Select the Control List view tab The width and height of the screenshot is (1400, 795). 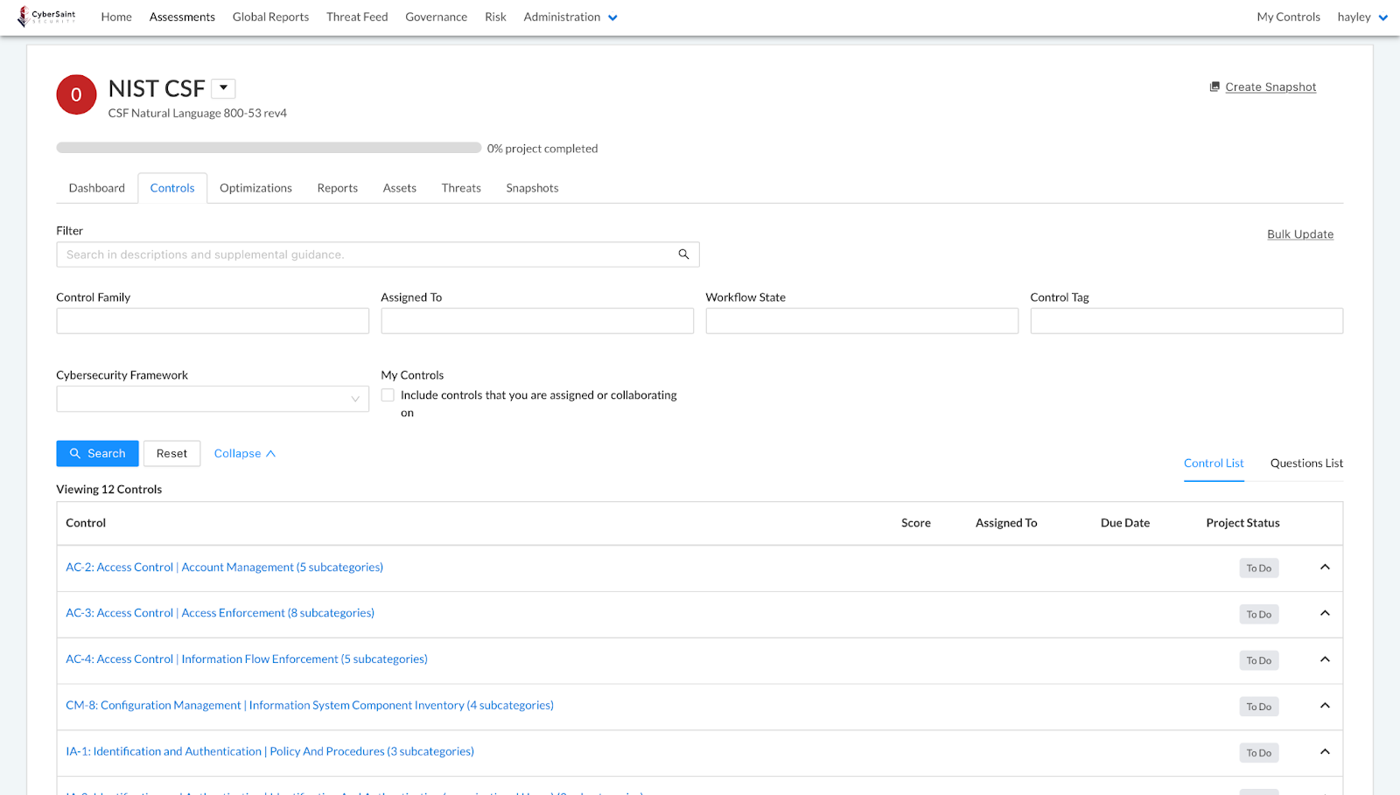pyautogui.click(x=1214, y=464)
